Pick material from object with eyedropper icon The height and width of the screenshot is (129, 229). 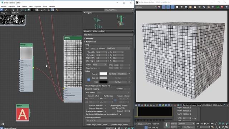click(x=6, y=10)
